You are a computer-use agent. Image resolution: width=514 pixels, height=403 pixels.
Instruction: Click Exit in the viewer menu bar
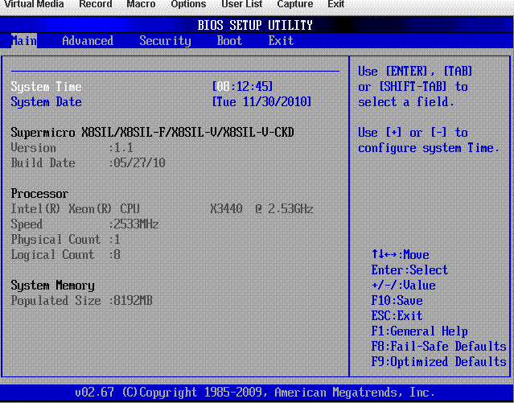336,4
